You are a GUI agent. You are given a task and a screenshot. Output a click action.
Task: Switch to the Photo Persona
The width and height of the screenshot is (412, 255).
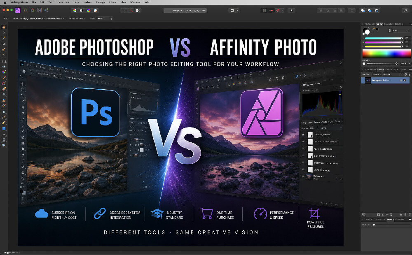coord(18,10)
